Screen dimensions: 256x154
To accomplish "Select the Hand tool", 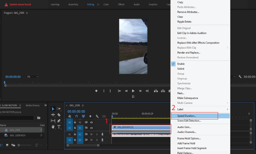I will (x=53, y=127).
